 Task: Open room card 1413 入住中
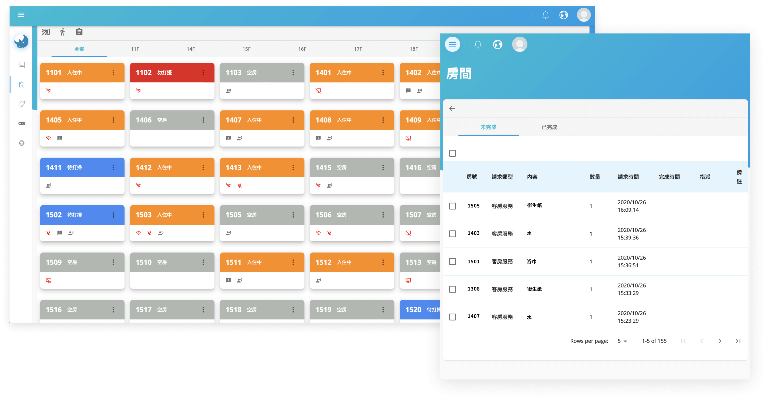(x=262, y=176)
